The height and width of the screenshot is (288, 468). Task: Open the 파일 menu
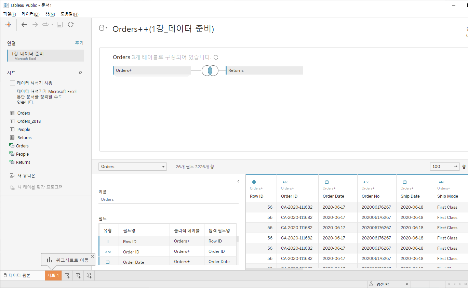(x=10, y=14)
